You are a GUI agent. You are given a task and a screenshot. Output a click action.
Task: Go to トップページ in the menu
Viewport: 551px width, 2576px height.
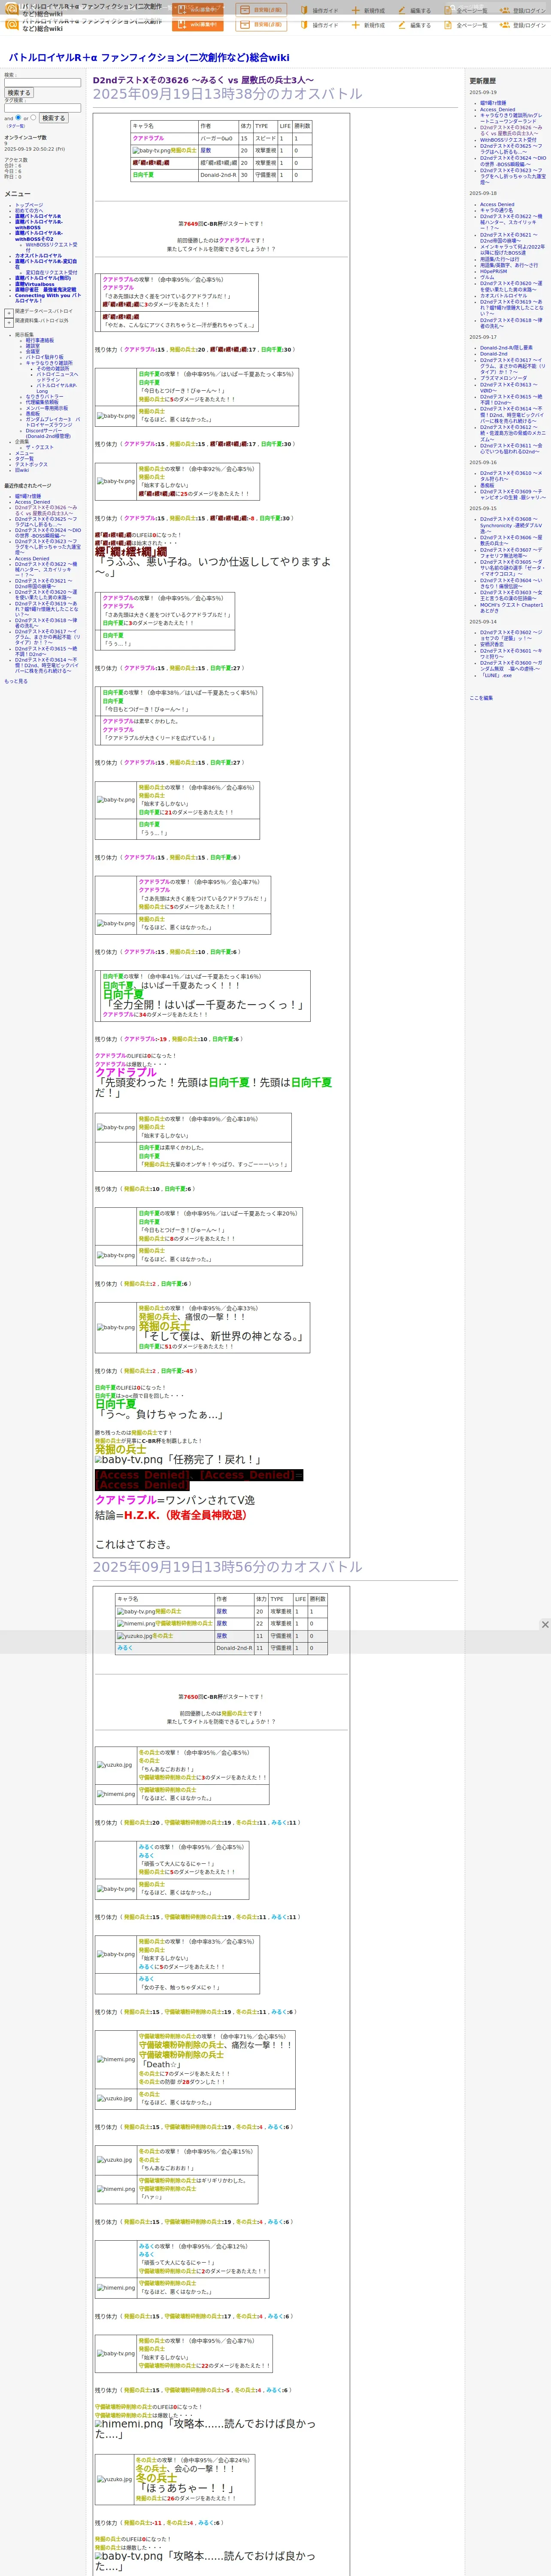pos(29,205)
